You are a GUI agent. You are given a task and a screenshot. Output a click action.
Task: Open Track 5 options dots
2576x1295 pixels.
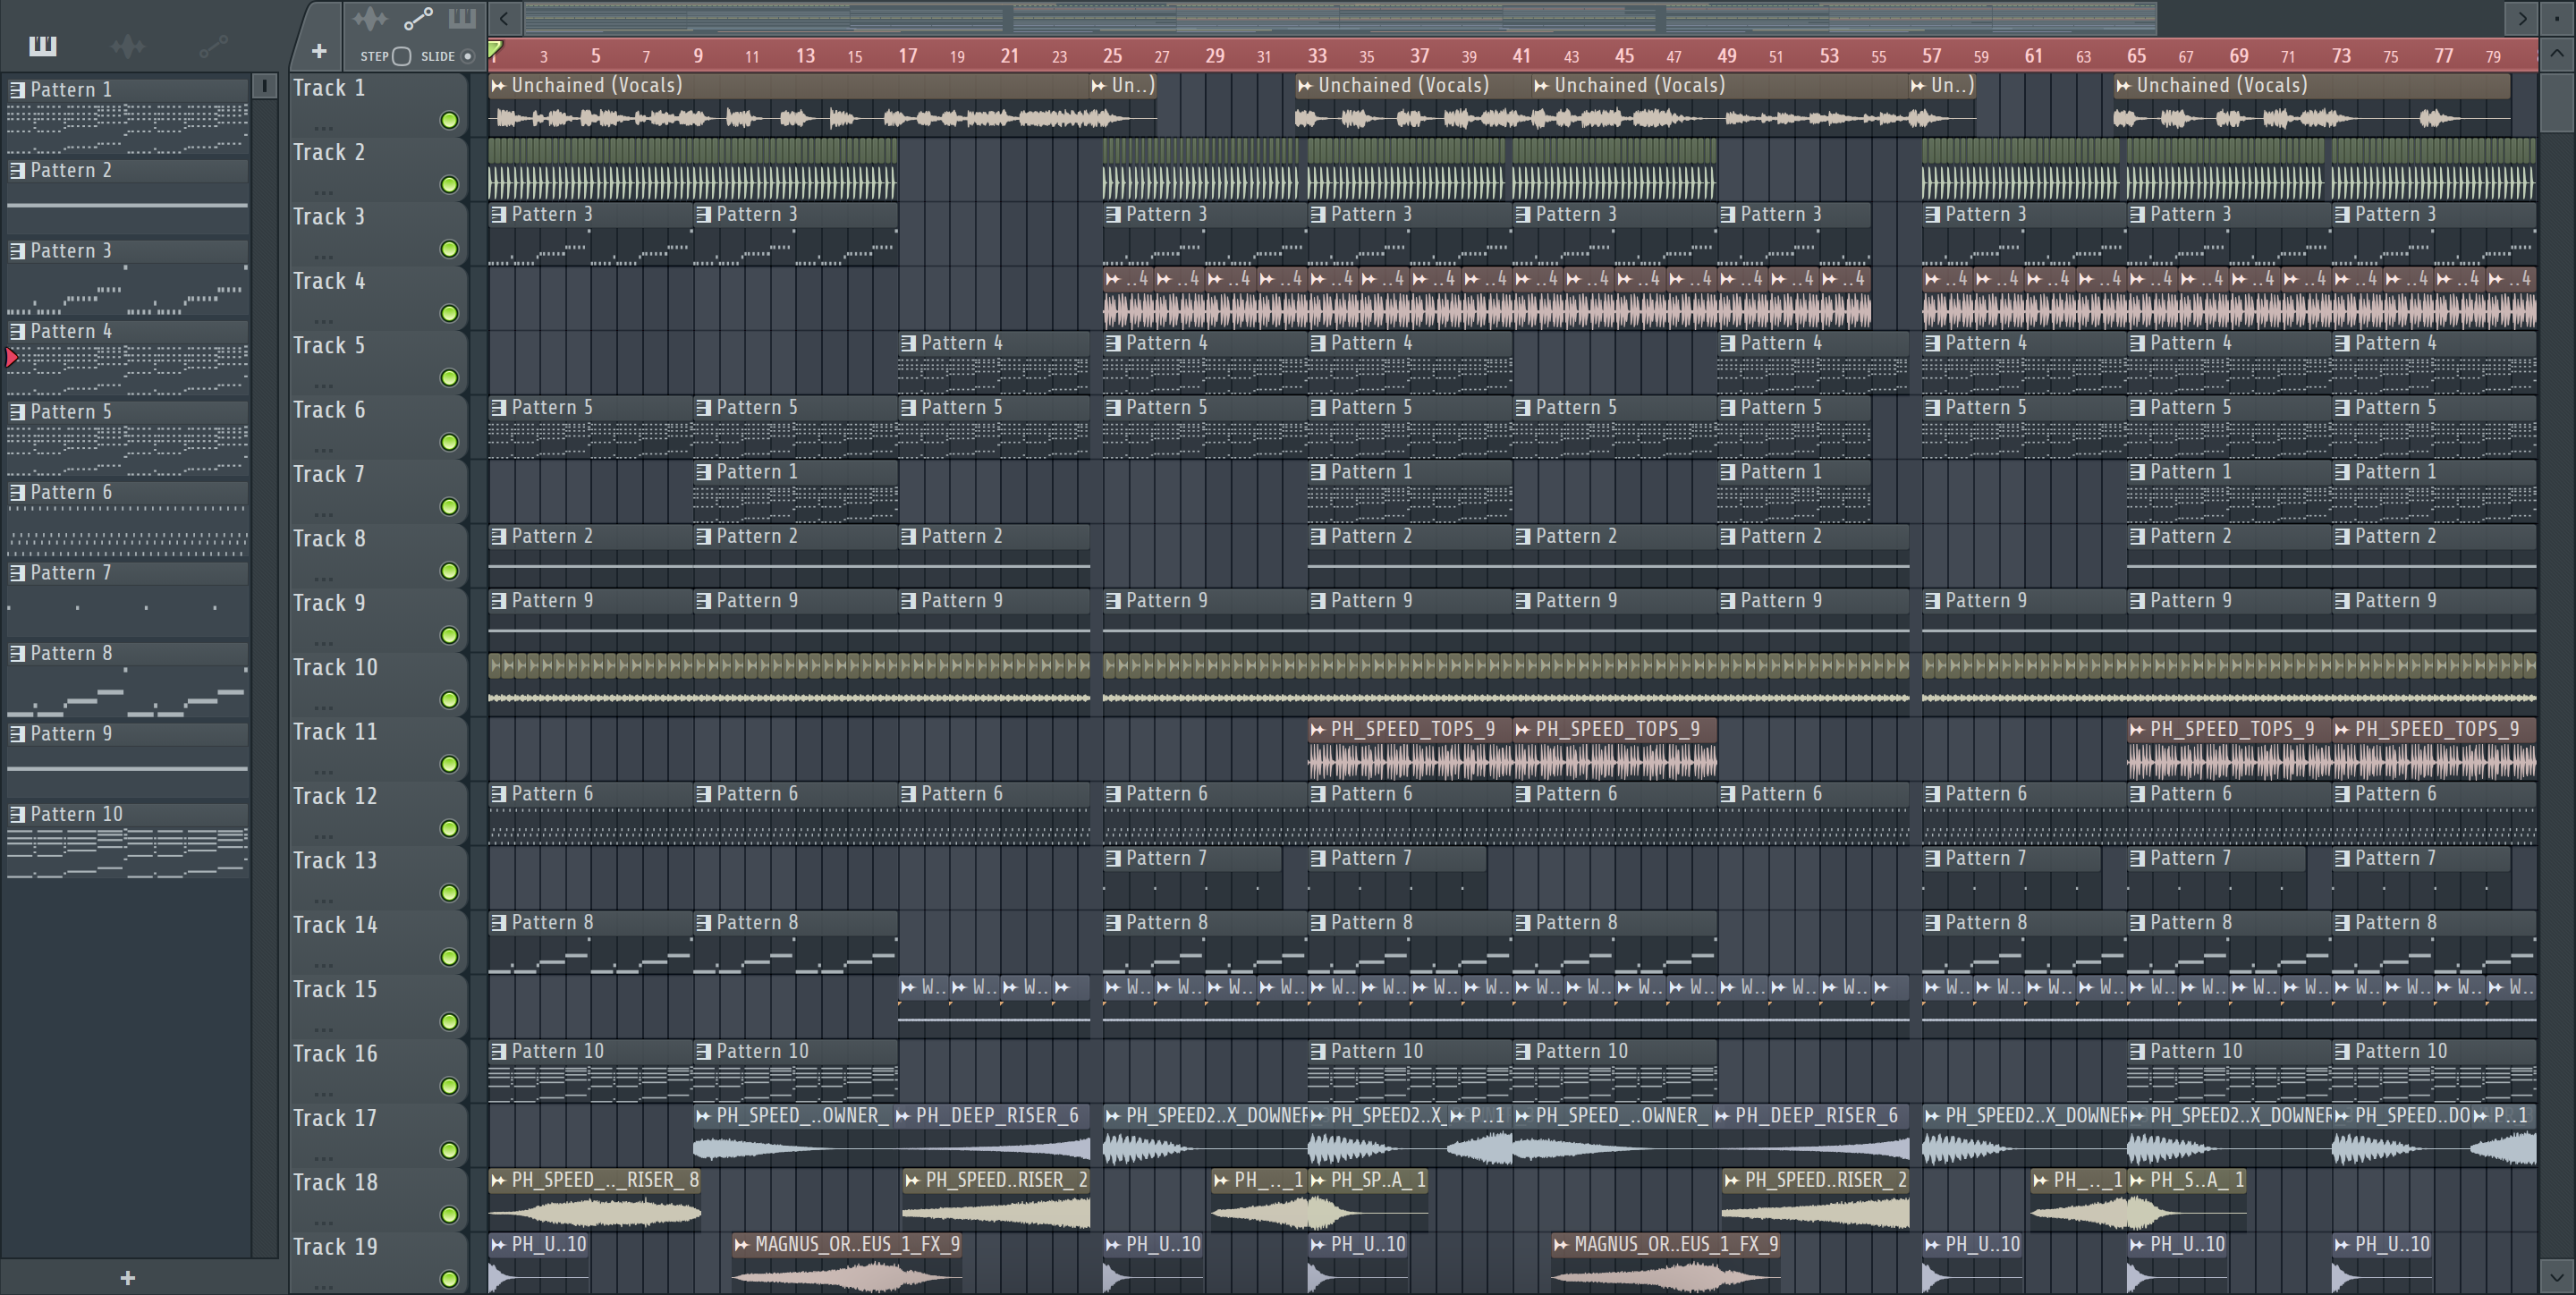pos(322,386)
